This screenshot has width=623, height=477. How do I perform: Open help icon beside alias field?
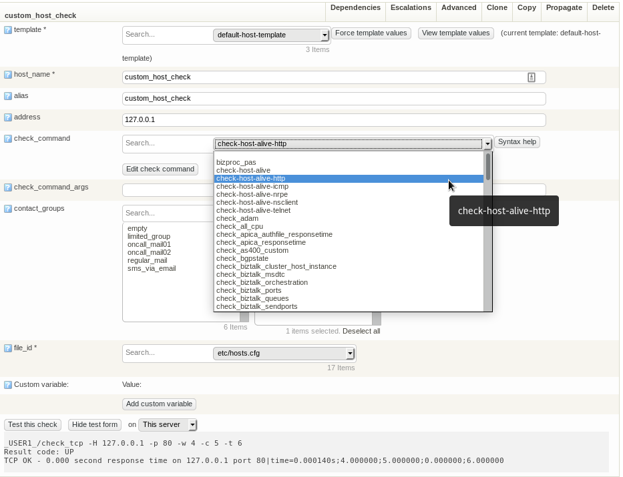8,96
